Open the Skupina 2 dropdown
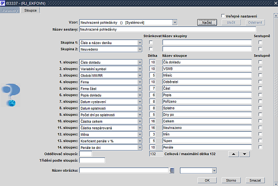This screenshot has width=278, height=186. pyautogui.click(x=140, y=49)
